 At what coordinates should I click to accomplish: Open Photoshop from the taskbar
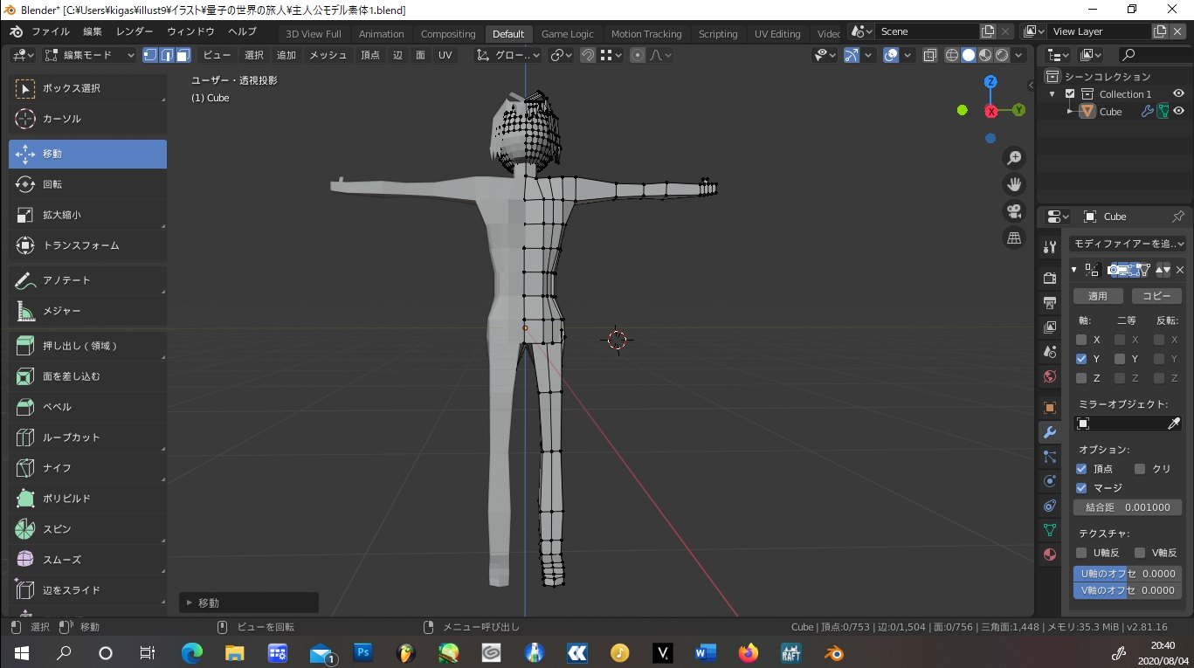click(x=363, y=653)
